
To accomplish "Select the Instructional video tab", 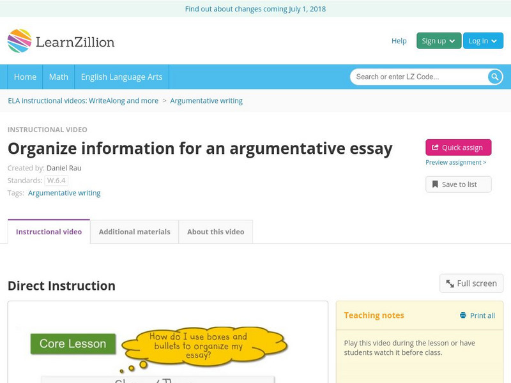I will (49, 232).
